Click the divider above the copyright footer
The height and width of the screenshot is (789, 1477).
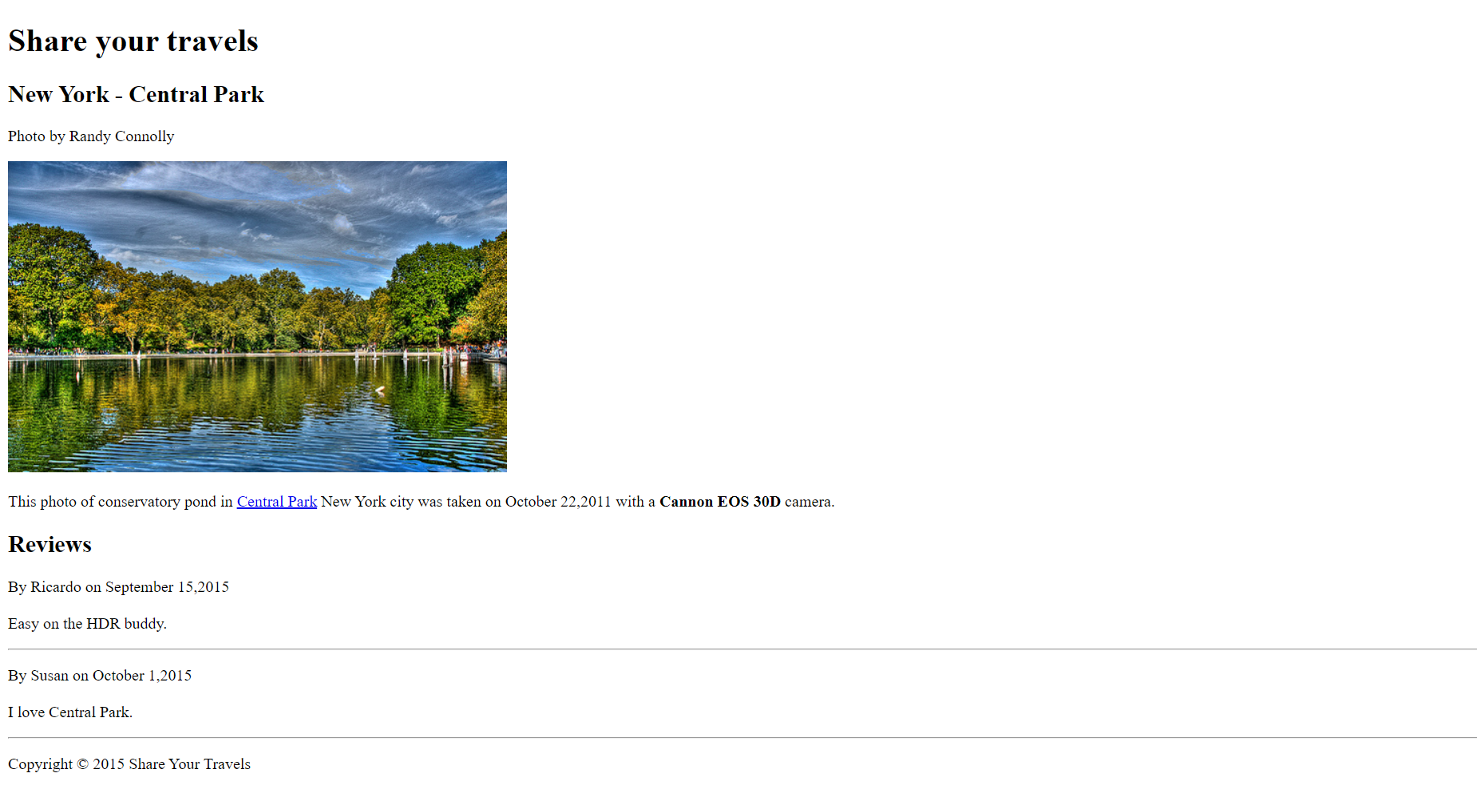742,738
